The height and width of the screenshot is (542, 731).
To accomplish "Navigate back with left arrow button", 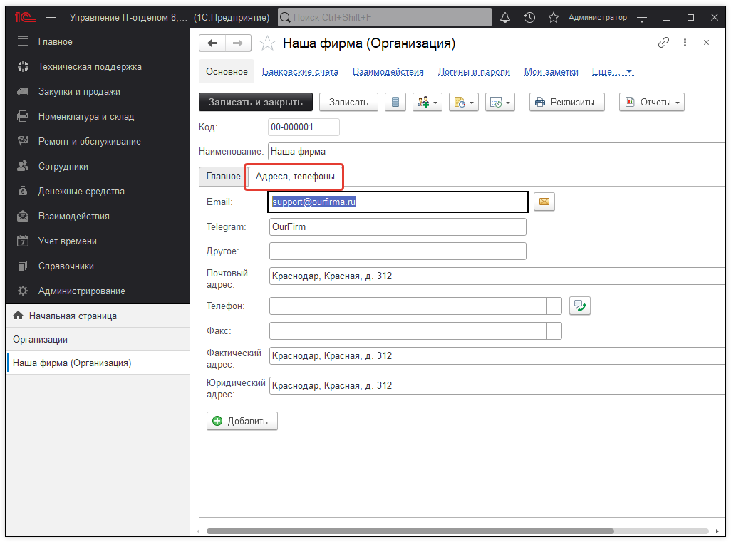I will coord(212,43).
